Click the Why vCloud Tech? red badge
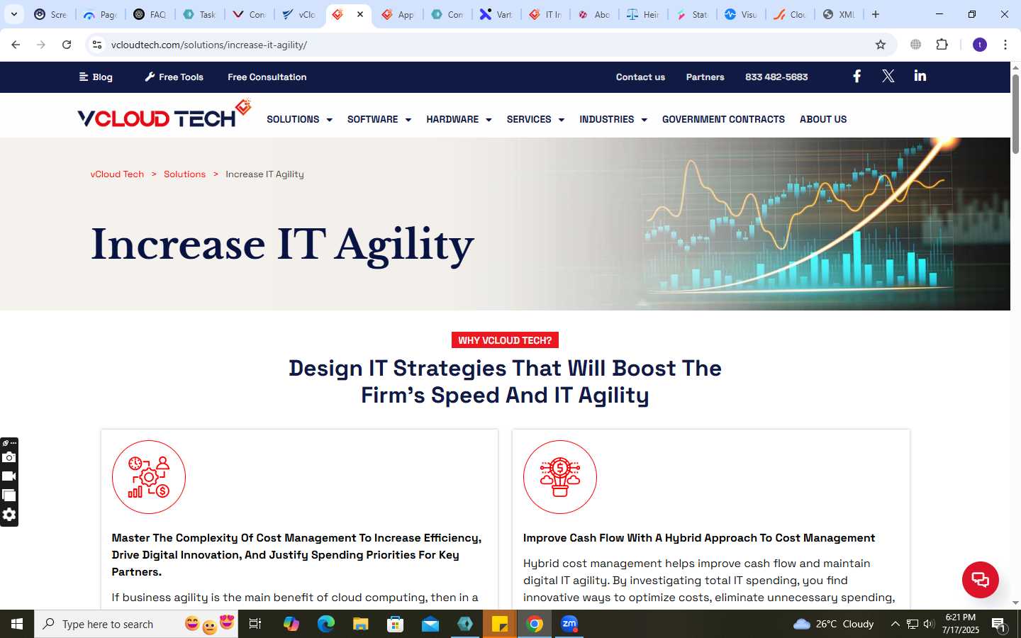The height and width of the screenshot is (638, 1021). tap(505, 340)
